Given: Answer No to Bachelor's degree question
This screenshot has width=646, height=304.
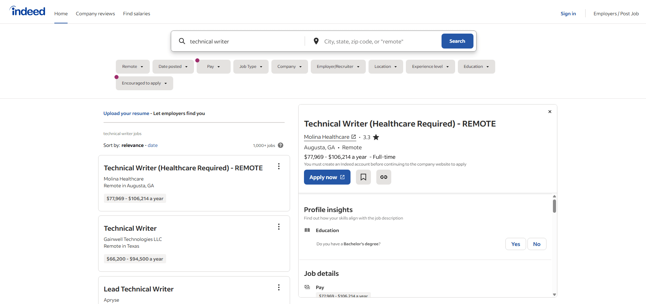Looking at the screenshot, I should (537, 244).
